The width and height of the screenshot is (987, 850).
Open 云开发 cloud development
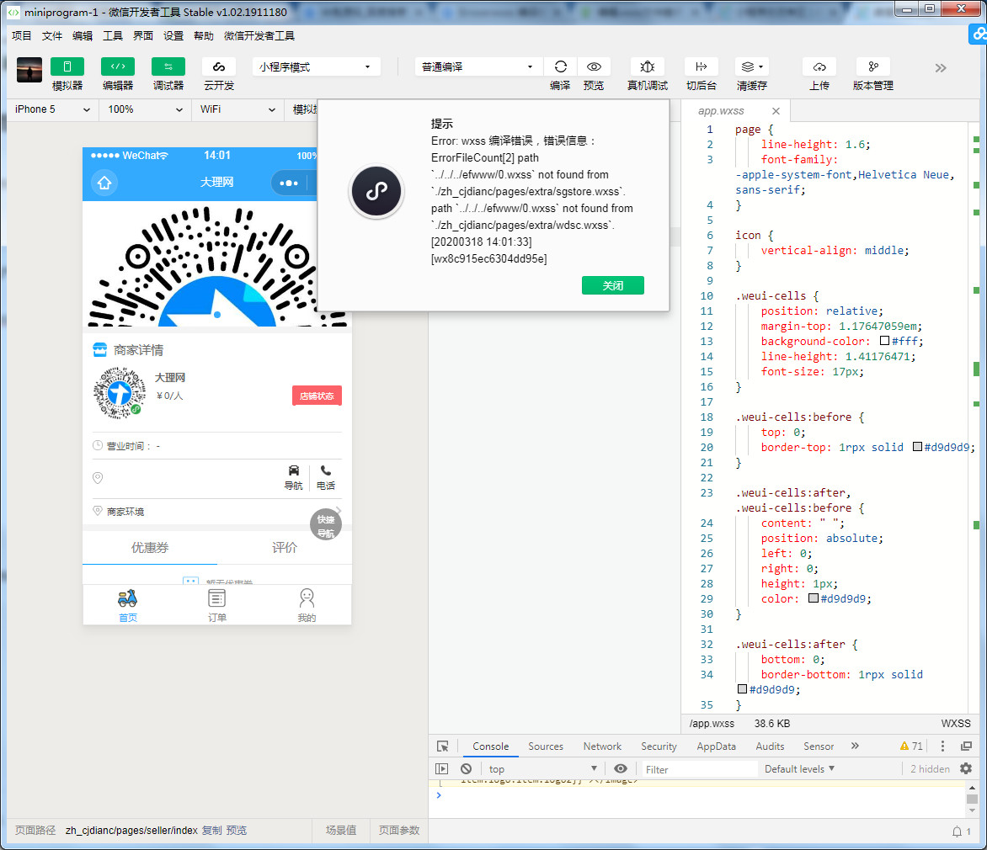[x=218, y=66]
